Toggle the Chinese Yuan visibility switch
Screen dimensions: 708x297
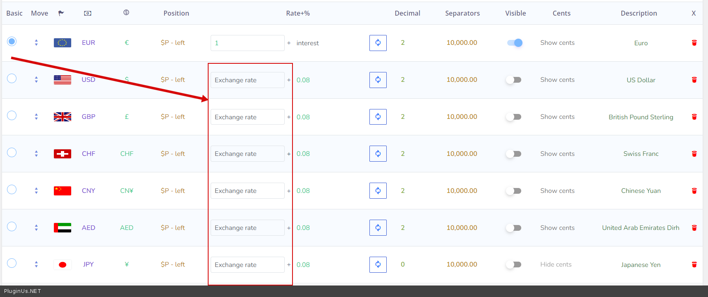(x=513, y=191)
